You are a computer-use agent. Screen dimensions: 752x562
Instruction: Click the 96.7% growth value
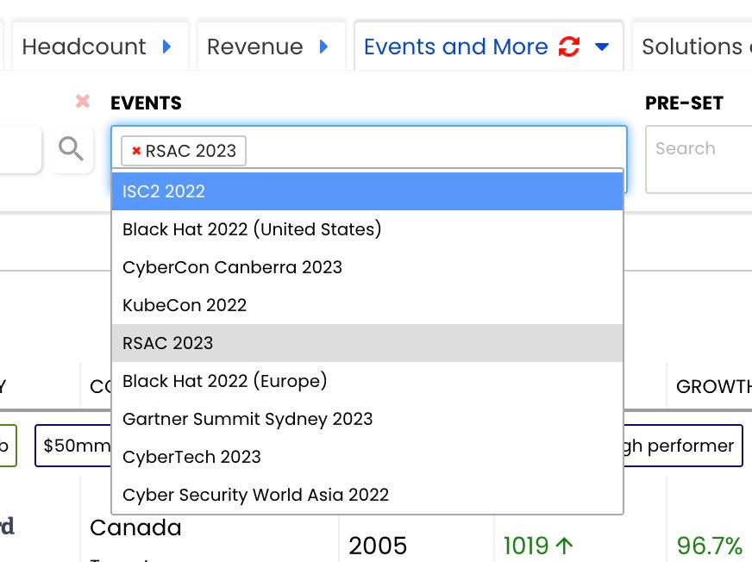tap(710, 546)
